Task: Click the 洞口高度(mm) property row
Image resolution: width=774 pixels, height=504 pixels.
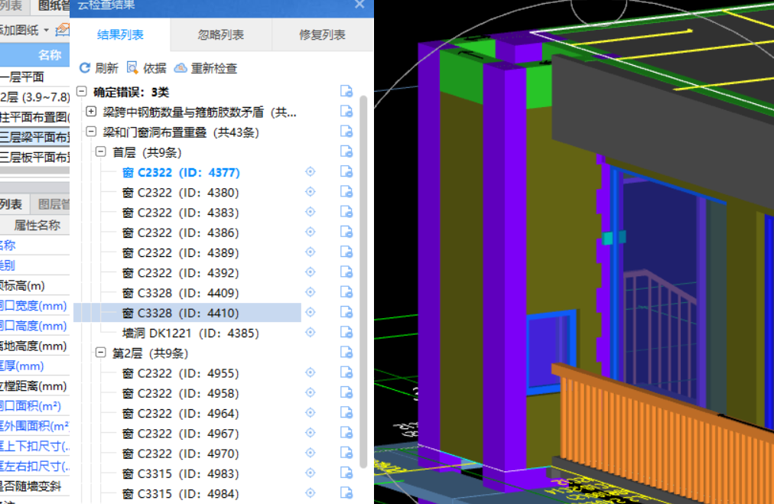Action: (34, 326)
